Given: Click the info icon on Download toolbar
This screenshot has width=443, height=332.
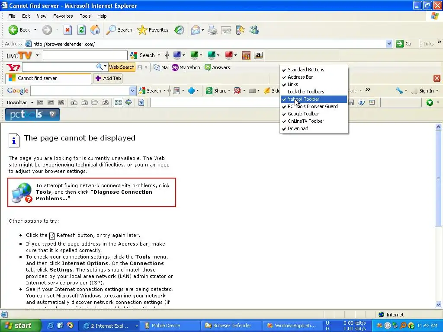Looking at the screenshot, I should 361,102.
